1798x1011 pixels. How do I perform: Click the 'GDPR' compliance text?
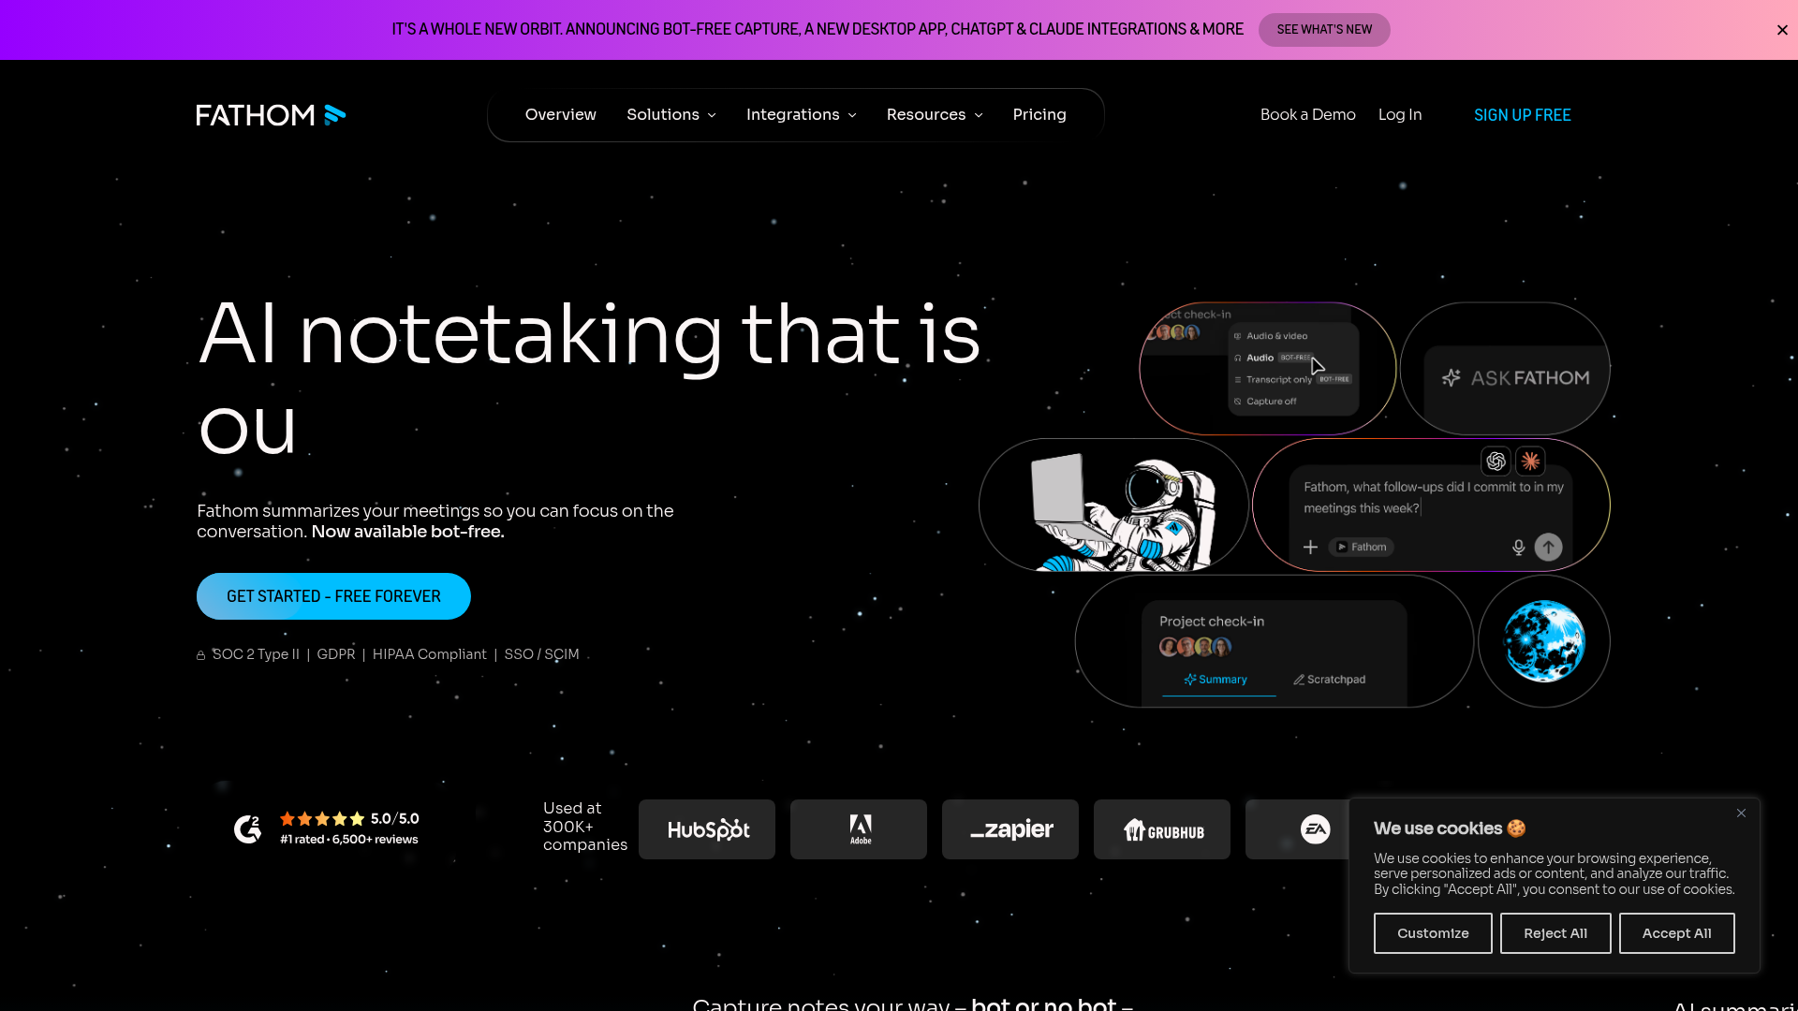coord(336,654)
